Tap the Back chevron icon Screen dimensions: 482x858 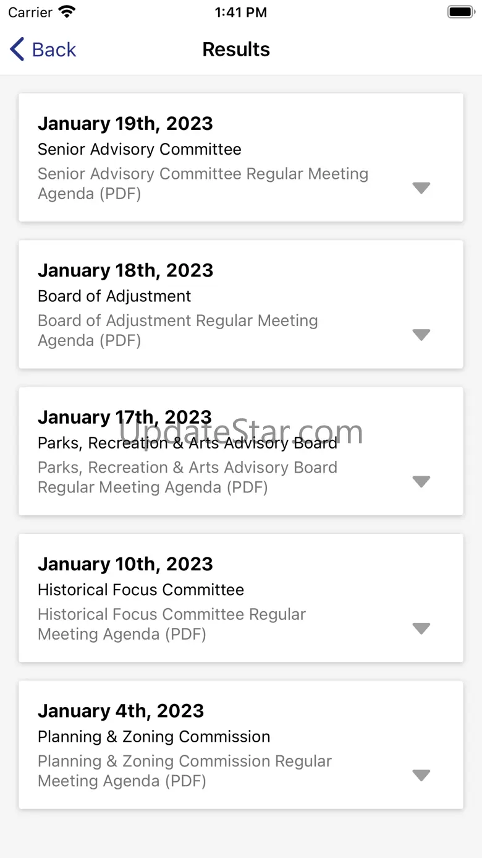(x=17, y=49)
